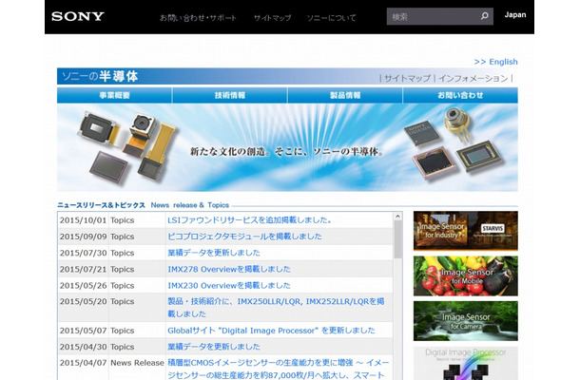This screenshot has width=580, height=380.
Task: Click the News Release category label
Action: pyautogui.click(x=137, y=363)
